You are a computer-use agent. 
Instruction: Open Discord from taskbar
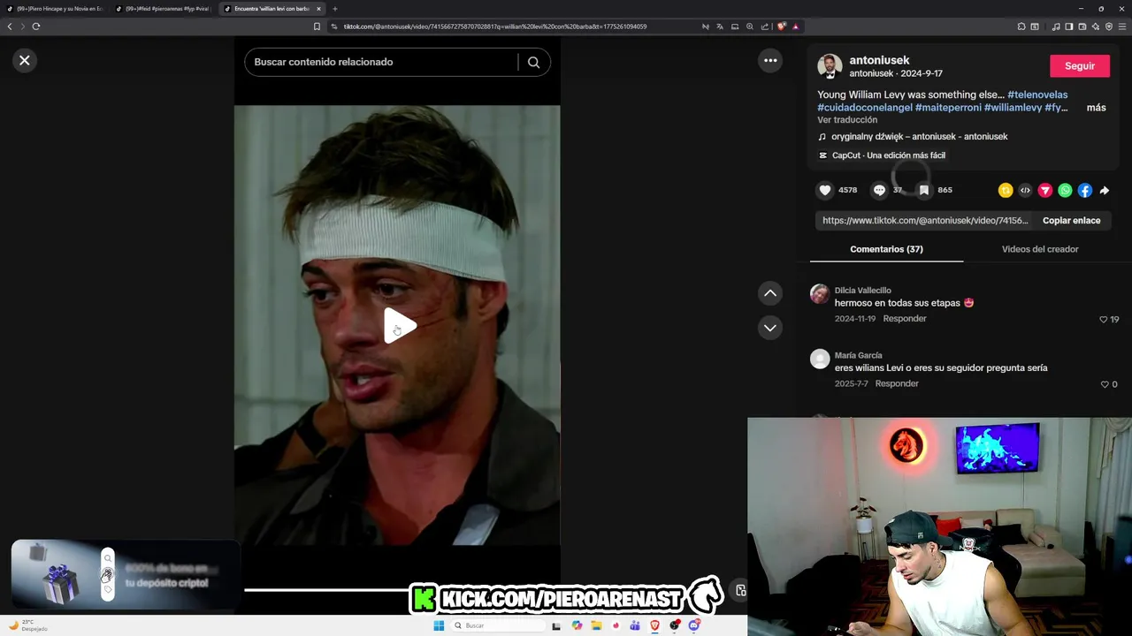pos(694,625)
